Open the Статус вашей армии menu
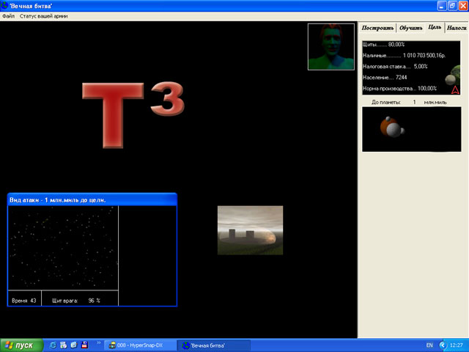This screenshot has width=469, height=352. [x=44, y=15]
